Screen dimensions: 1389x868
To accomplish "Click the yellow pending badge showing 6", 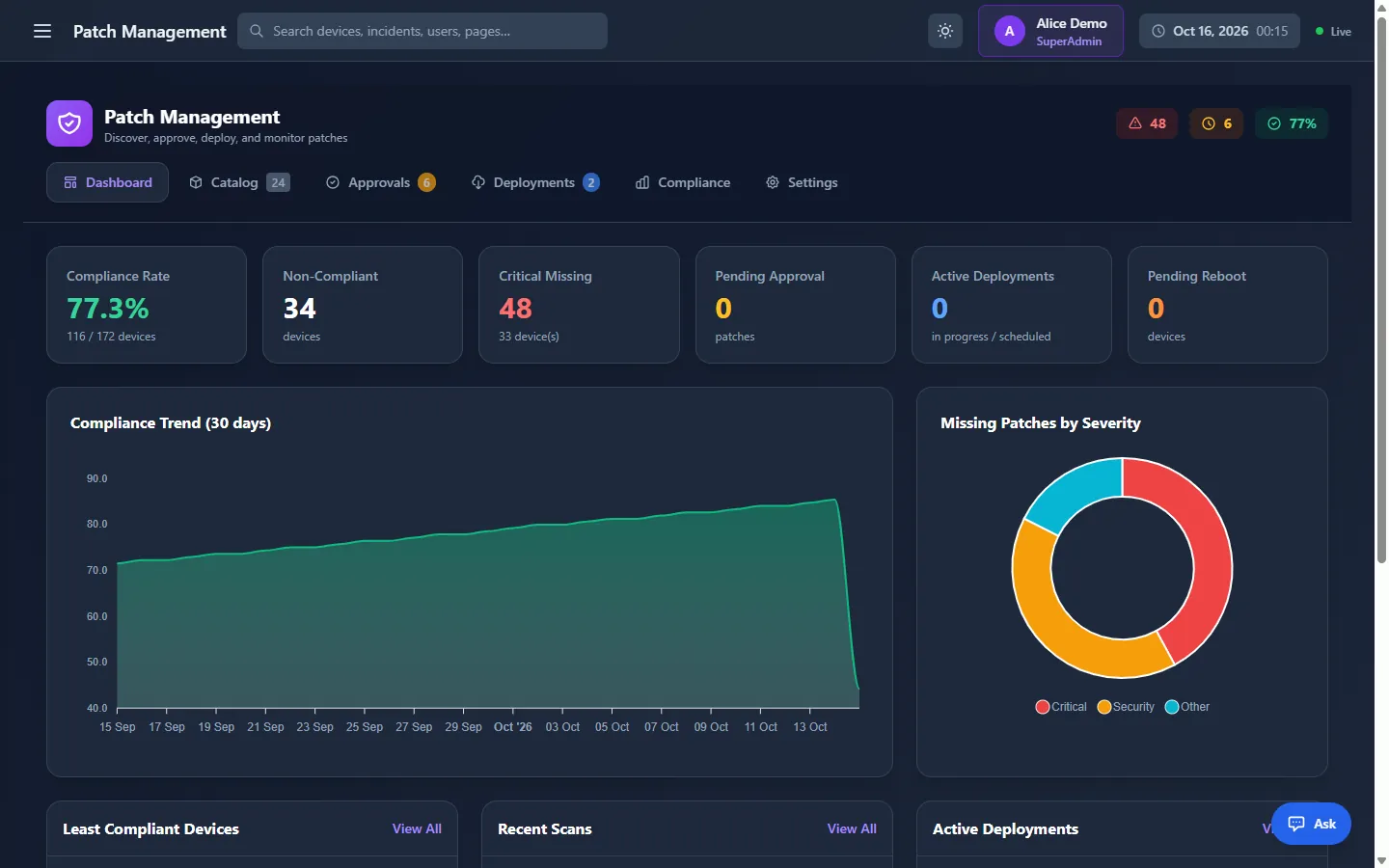I will point(1216,123).
